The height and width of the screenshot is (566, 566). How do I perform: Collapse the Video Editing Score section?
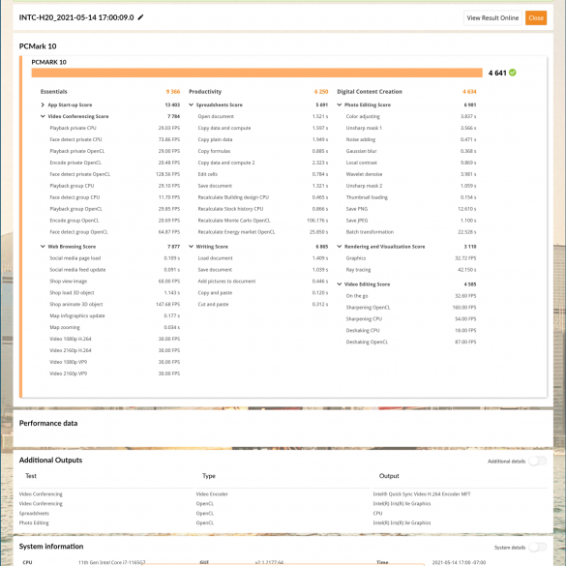tap(340, 284)
